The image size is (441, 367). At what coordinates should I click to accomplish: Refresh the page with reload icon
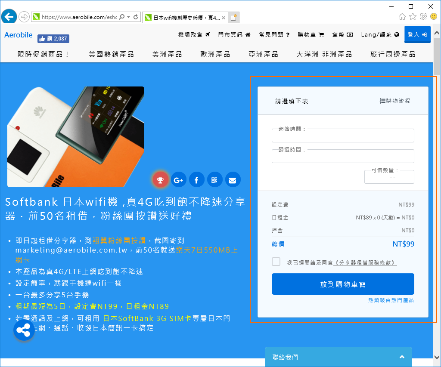pyautogui.click(x=136, y=17)
